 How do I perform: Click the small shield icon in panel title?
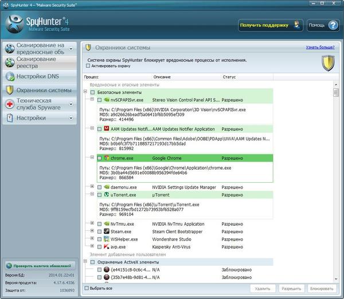pos(88,48)
